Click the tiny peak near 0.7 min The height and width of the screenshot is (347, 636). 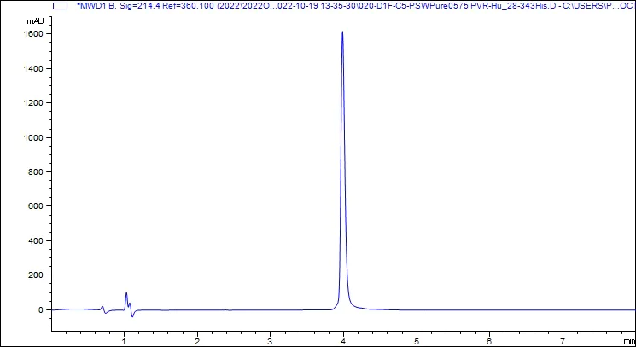pos(102,307)
